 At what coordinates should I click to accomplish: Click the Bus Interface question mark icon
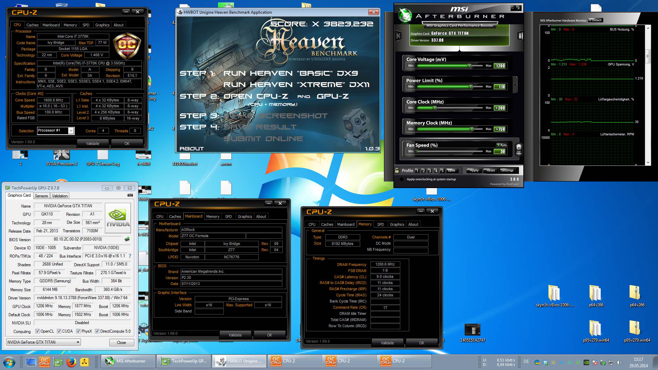130,256
